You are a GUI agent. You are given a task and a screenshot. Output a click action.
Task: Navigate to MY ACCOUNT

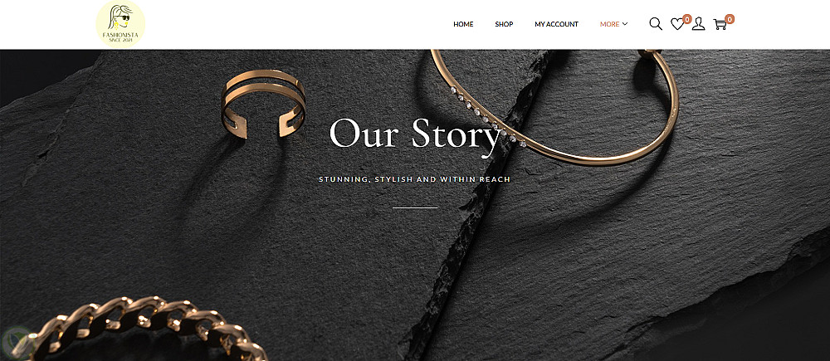pos(556,24)
